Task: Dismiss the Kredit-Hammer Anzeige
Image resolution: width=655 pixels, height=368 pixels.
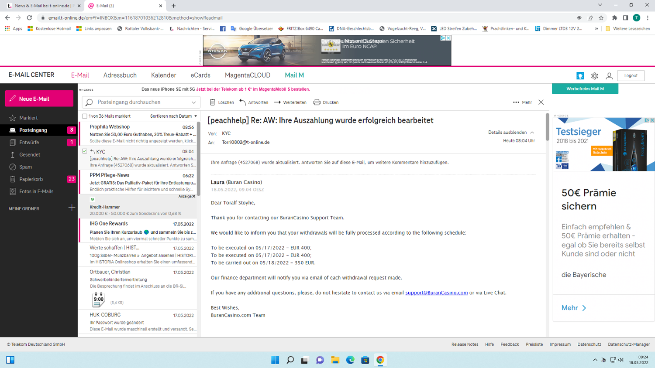Action: (194, 196)
